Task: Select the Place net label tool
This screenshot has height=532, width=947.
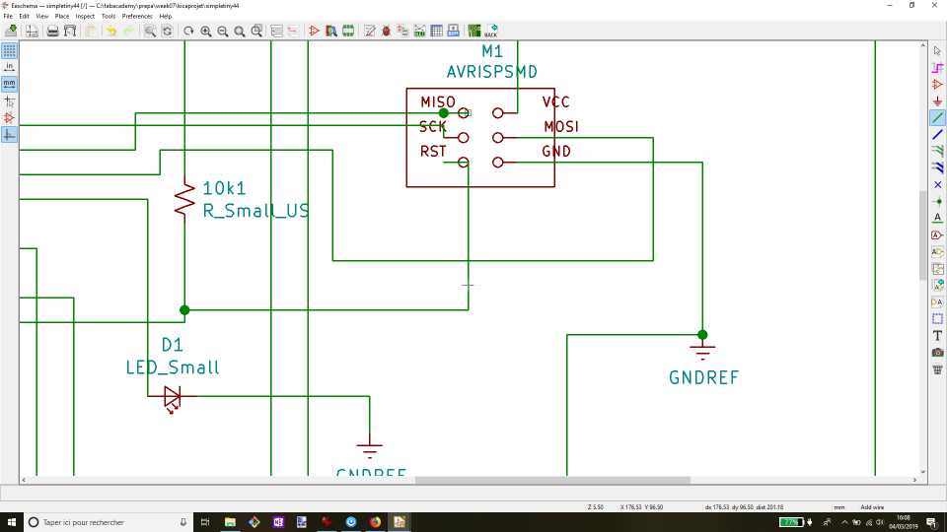Action: tap(937, 218)
